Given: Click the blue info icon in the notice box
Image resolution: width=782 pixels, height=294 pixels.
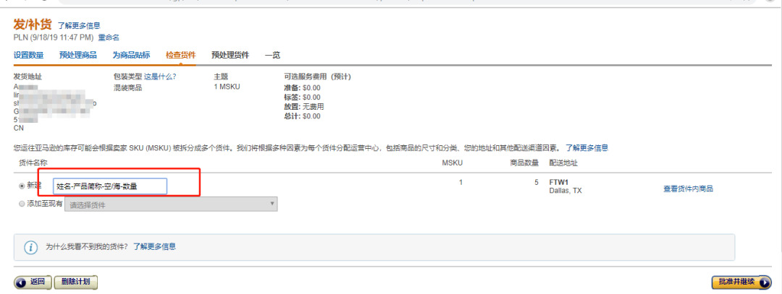Looking at the screenshot, I should (x=31, y=247).
